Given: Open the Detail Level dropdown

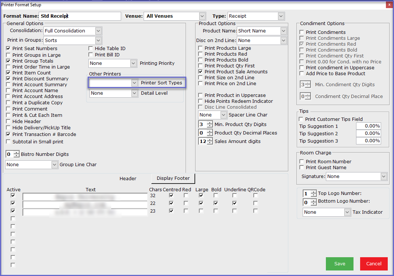Looking at the screenshot, I should pyautogui.click(x=113, y=93).
